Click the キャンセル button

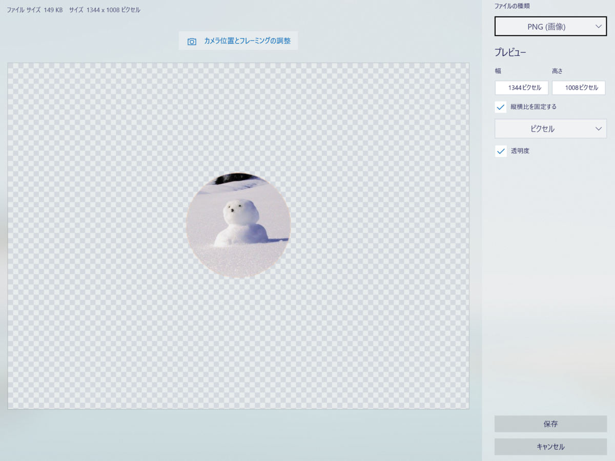click(550, 447)
